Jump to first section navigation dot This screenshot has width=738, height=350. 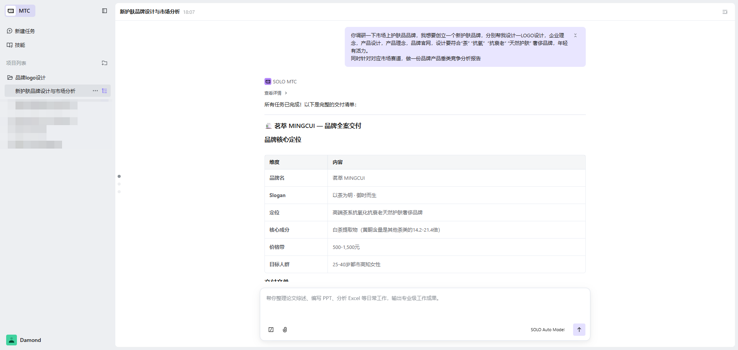coord(119,176)
